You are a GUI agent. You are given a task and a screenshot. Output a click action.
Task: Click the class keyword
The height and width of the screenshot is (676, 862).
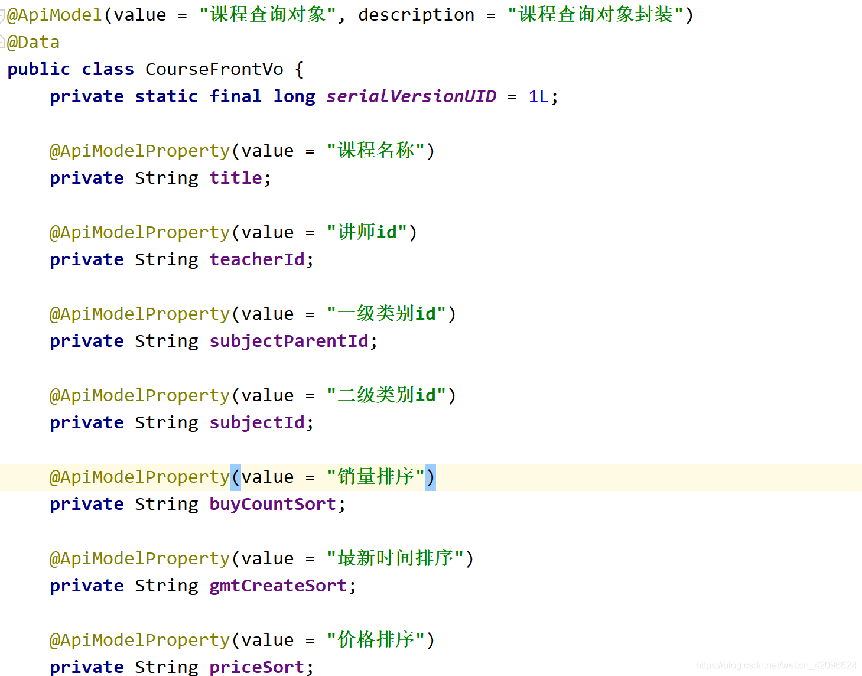108,69
